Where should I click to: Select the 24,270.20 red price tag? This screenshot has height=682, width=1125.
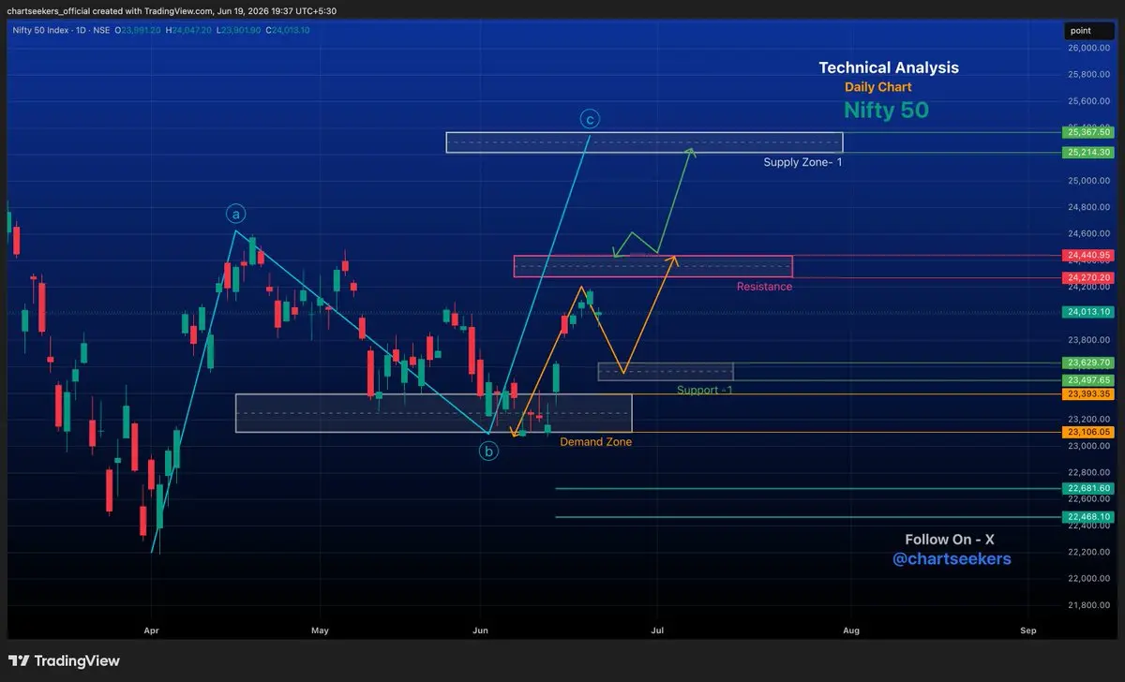[x=1087, y=277]
